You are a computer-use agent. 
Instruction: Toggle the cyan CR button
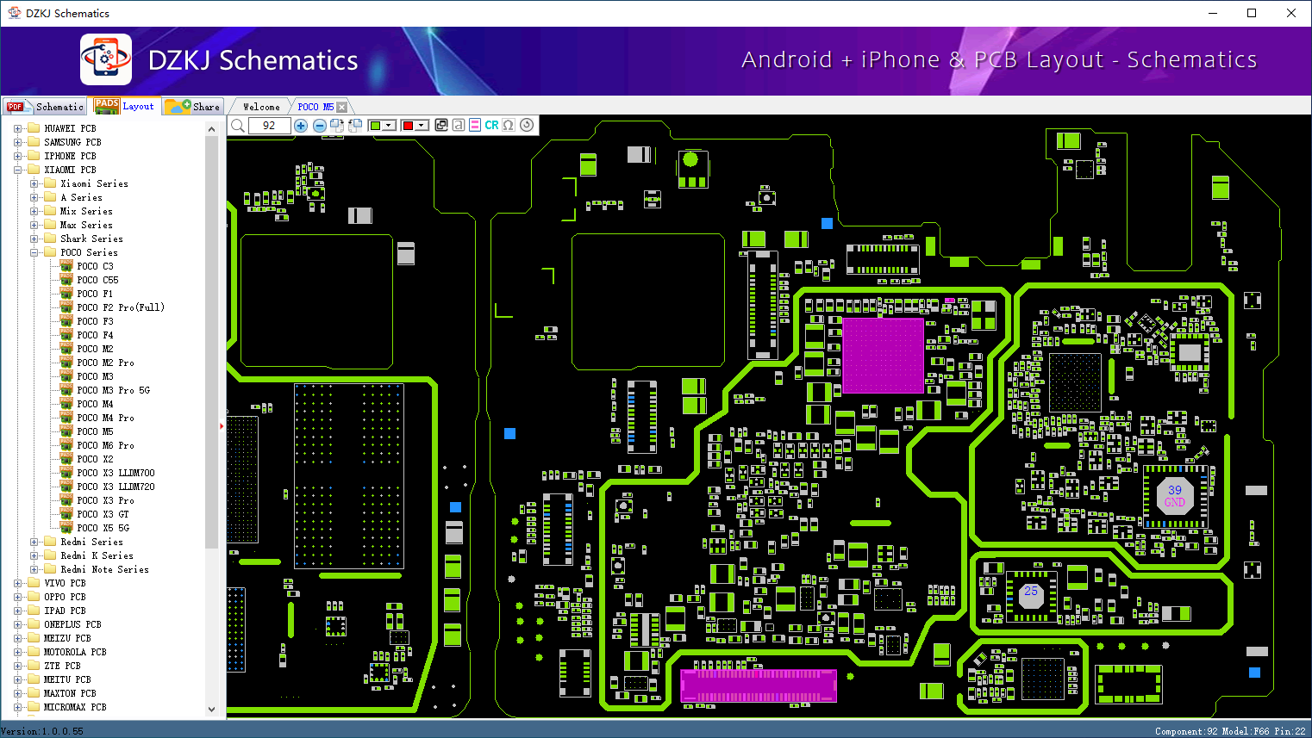[491, 125]
